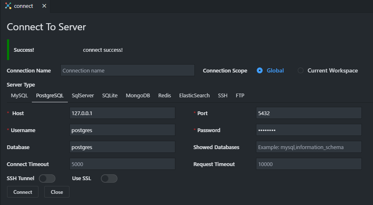Click the Host input field
Viewport: 373px width, 205px height.
[122, 113]
